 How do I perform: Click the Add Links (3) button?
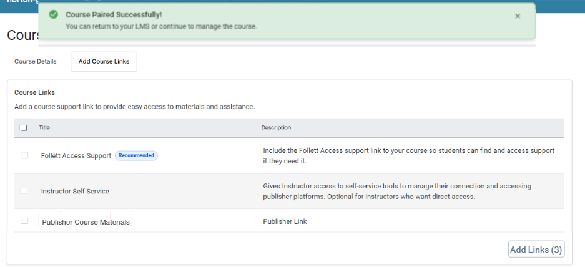coord(536,250)
